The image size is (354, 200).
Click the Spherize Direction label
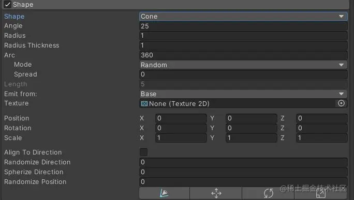(x=34, y=172)
